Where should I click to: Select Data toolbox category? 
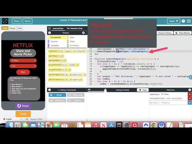click(77, 37)
